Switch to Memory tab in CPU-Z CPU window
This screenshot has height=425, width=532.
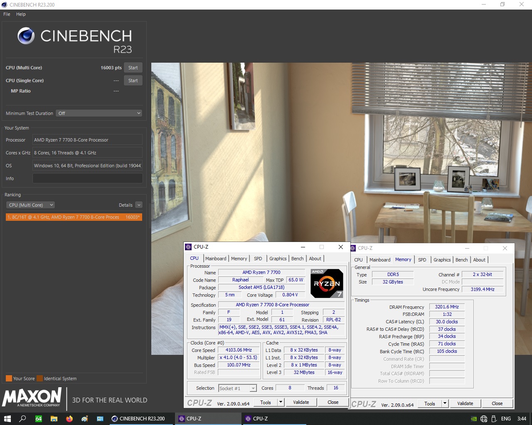(239, 259)
